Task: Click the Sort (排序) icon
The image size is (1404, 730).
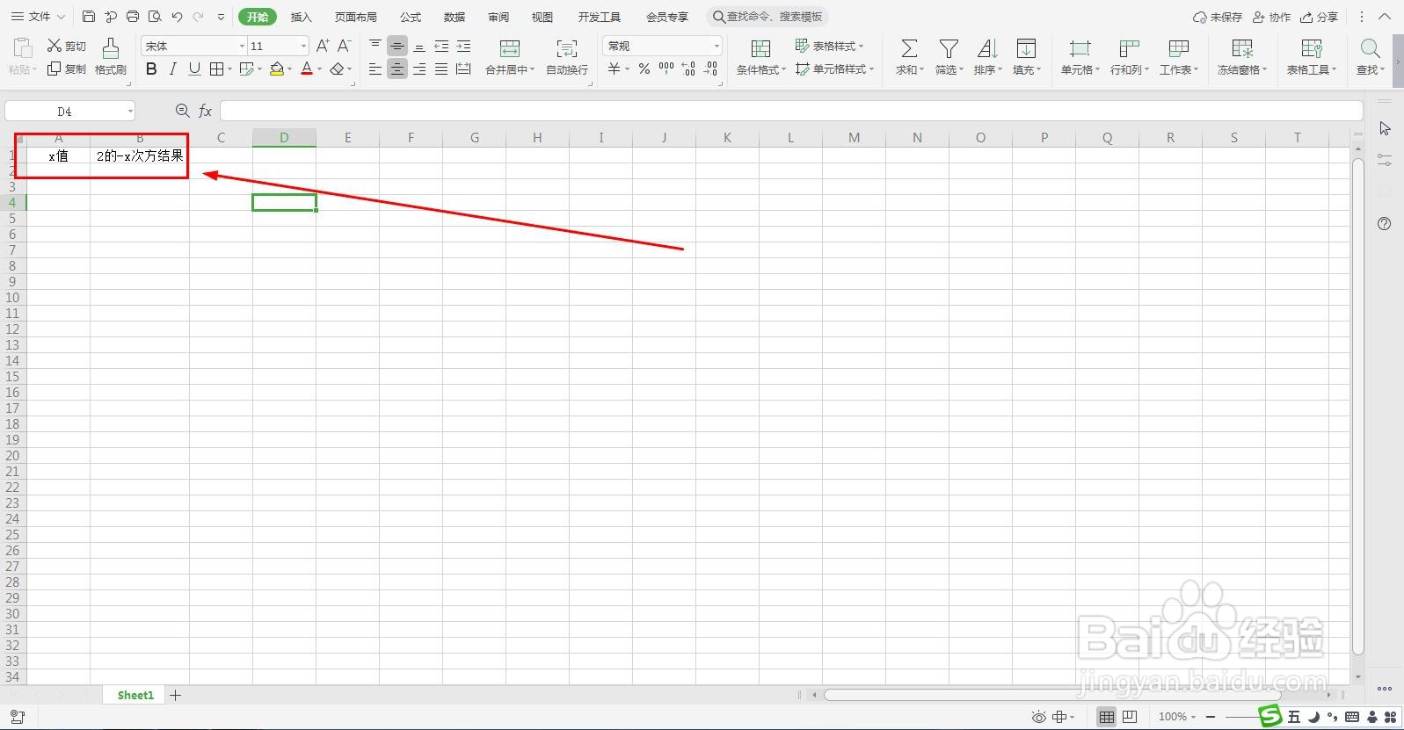Action: click(x=987, y=48)
